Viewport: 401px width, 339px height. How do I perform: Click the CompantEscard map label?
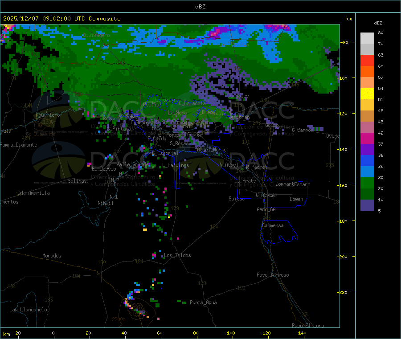point(293,184)
